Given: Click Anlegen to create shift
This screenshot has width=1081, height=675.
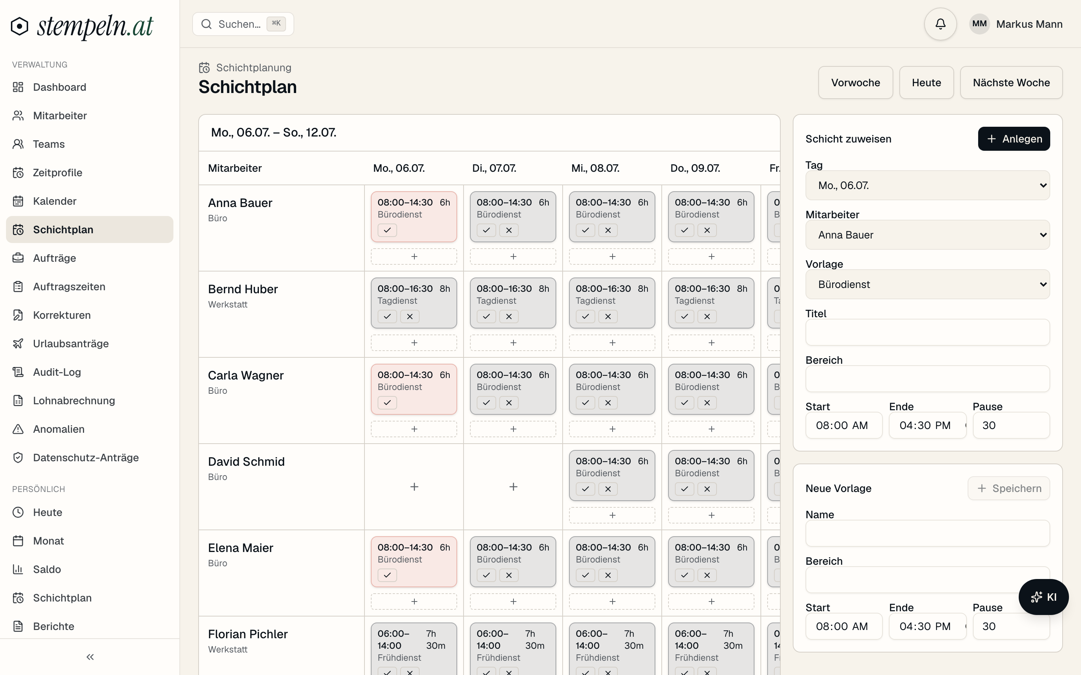Looking at the screenshot, I should pyautogui.click(x=1014, y=139).
